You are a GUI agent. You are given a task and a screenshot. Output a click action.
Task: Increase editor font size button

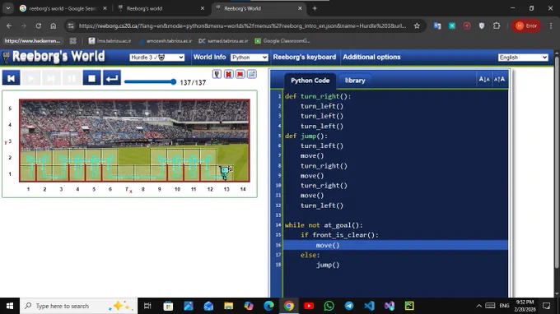pos(499,79)
